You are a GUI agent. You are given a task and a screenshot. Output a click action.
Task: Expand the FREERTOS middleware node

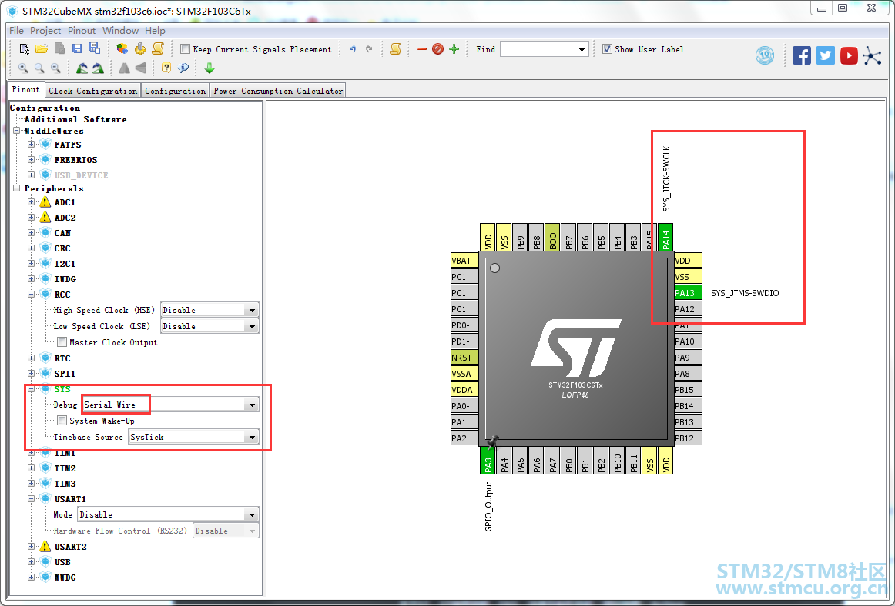[x=32, y=160]
